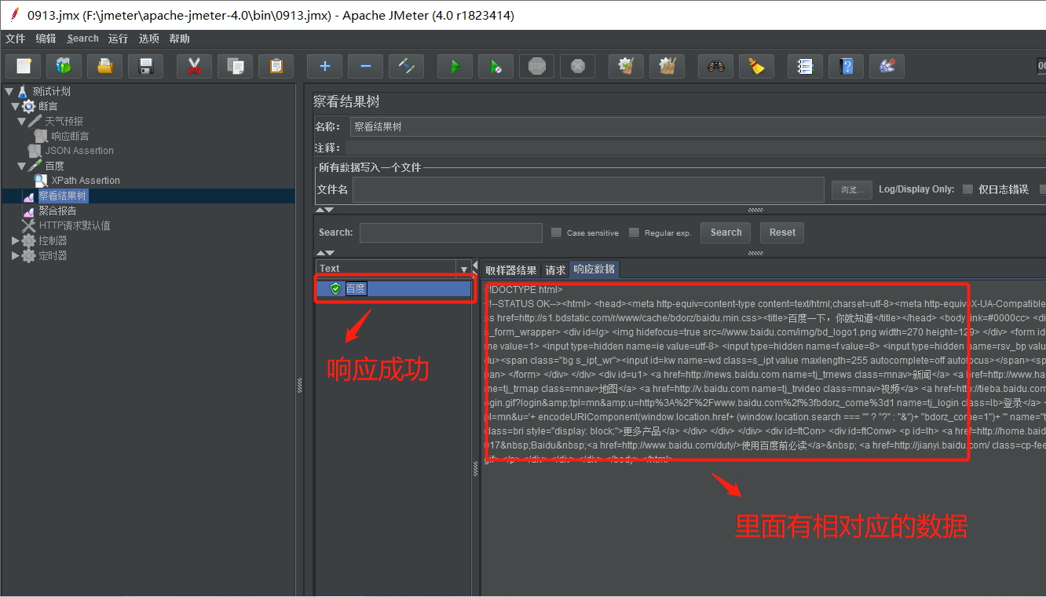Collapse the 百度 sampler tree node
This screenshot has width=1046, height=597.
point(22,166)
